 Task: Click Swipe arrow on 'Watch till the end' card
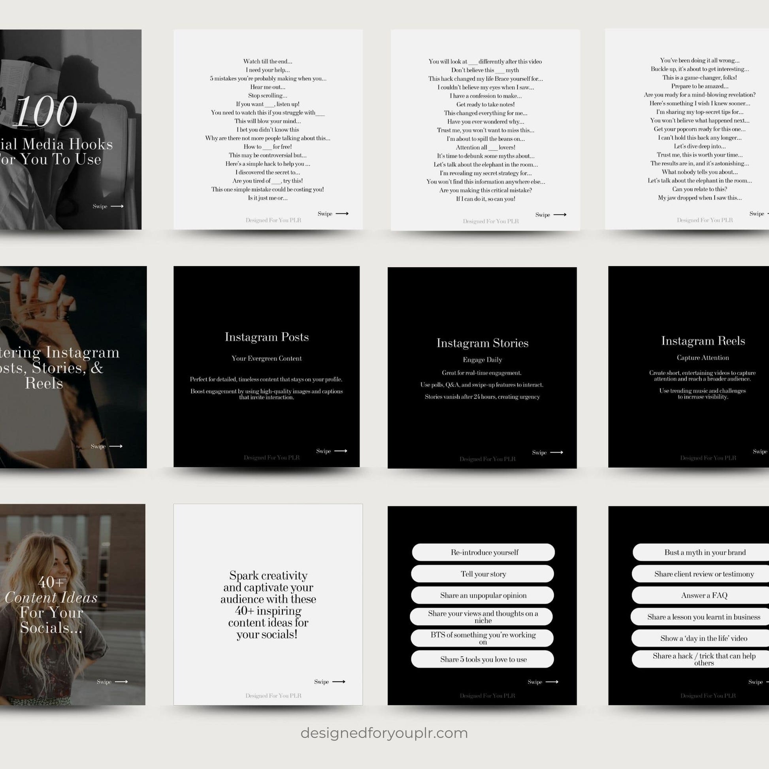(x=342, y=214)
